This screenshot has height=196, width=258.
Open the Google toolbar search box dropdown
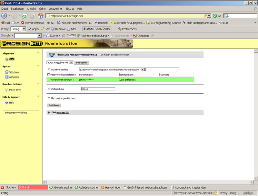click(x=39, y=36)
